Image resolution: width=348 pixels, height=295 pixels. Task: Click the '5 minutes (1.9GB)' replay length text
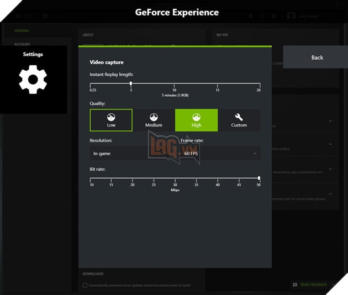point(175,95)
